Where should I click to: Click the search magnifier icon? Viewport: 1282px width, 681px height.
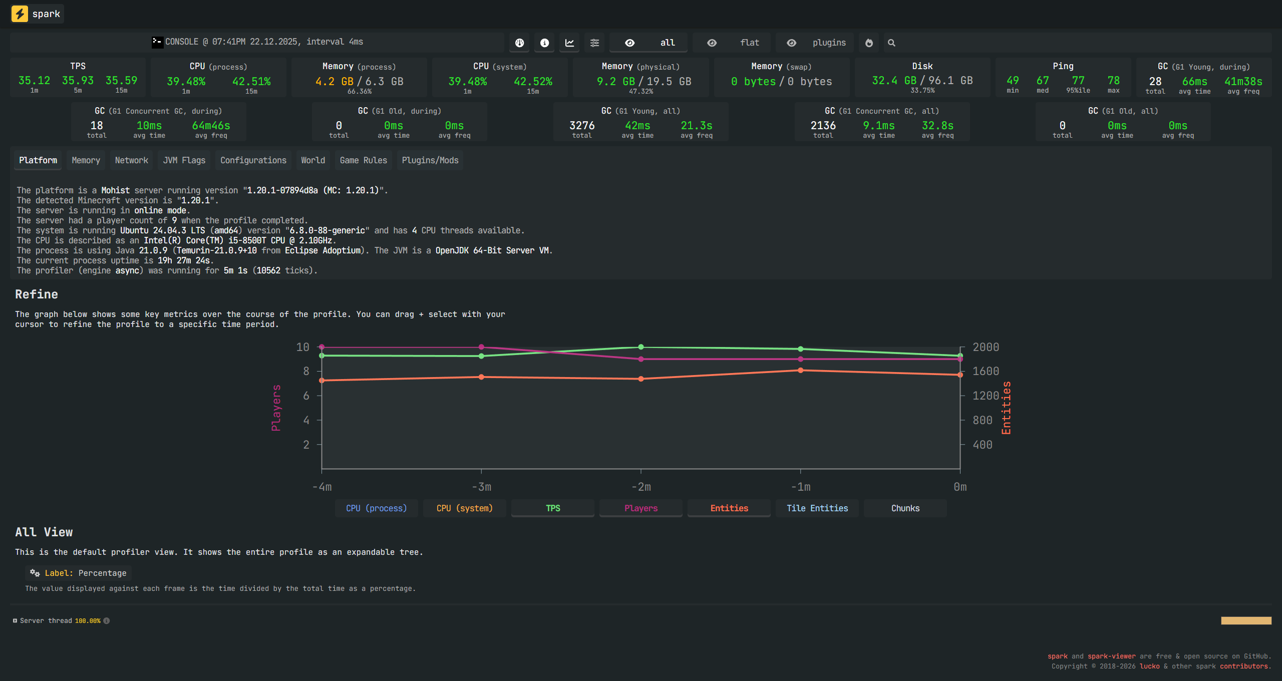coord(891,43)
